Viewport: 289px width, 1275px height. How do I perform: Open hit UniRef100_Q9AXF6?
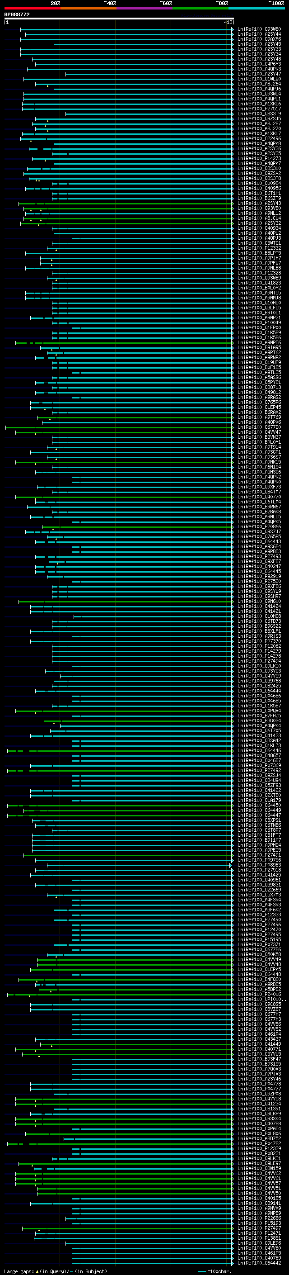click(259, 39)
